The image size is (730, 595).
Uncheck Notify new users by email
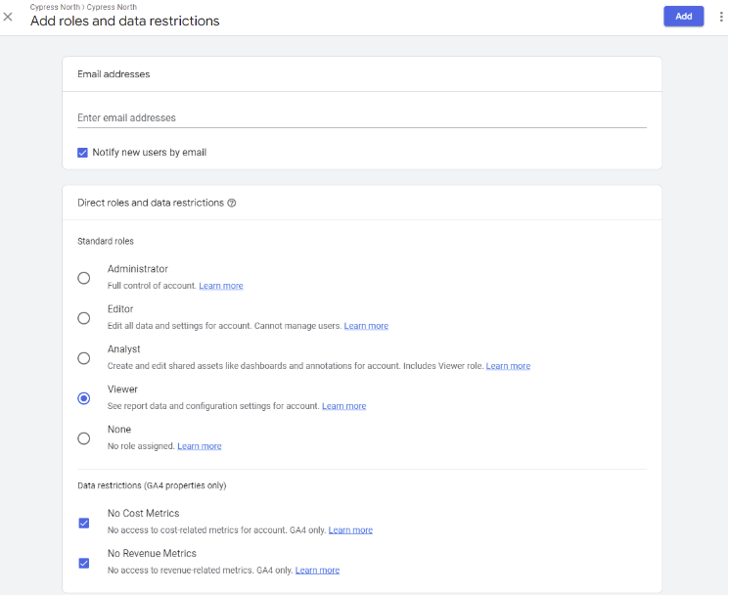click(82, 153)
